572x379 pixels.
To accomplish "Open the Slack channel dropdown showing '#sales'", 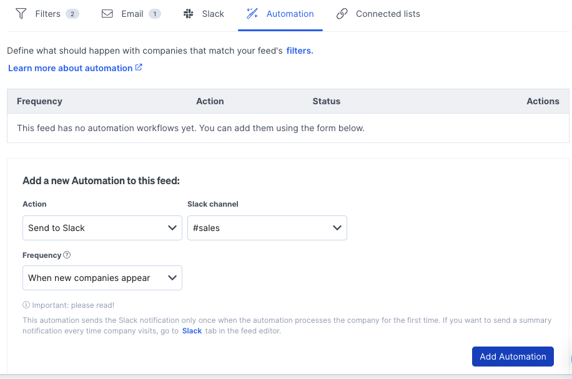I will point(267,228).
